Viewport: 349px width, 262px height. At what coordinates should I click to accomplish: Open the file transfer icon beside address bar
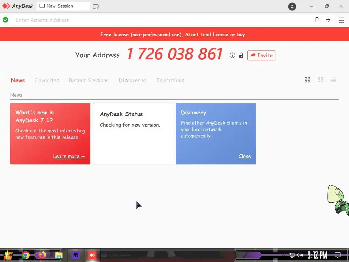pos(317,20)
